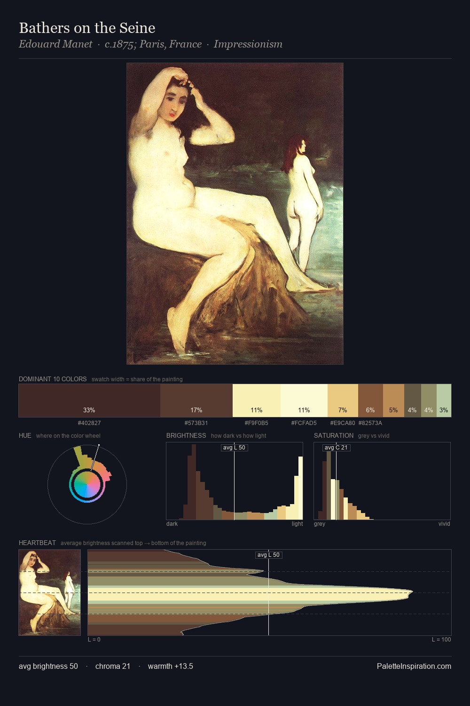Image resolution: width=470 pixels, height=706 pixels.
Task: Click the 'grey' axis label
Action: click(x=320, y=524)
